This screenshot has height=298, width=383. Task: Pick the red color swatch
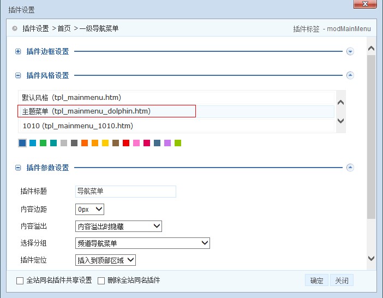tap(126, 143)
